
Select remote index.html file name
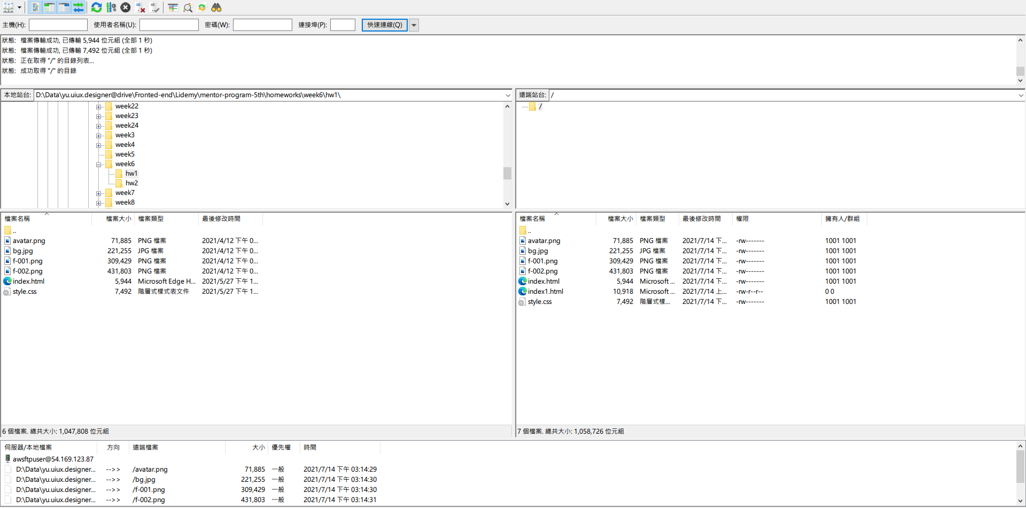544,282
